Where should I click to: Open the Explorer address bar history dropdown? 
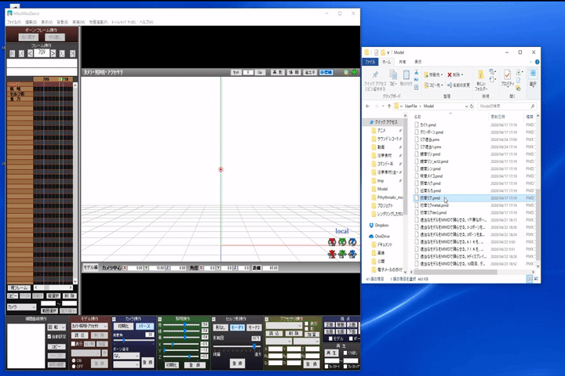pos(466,107)
